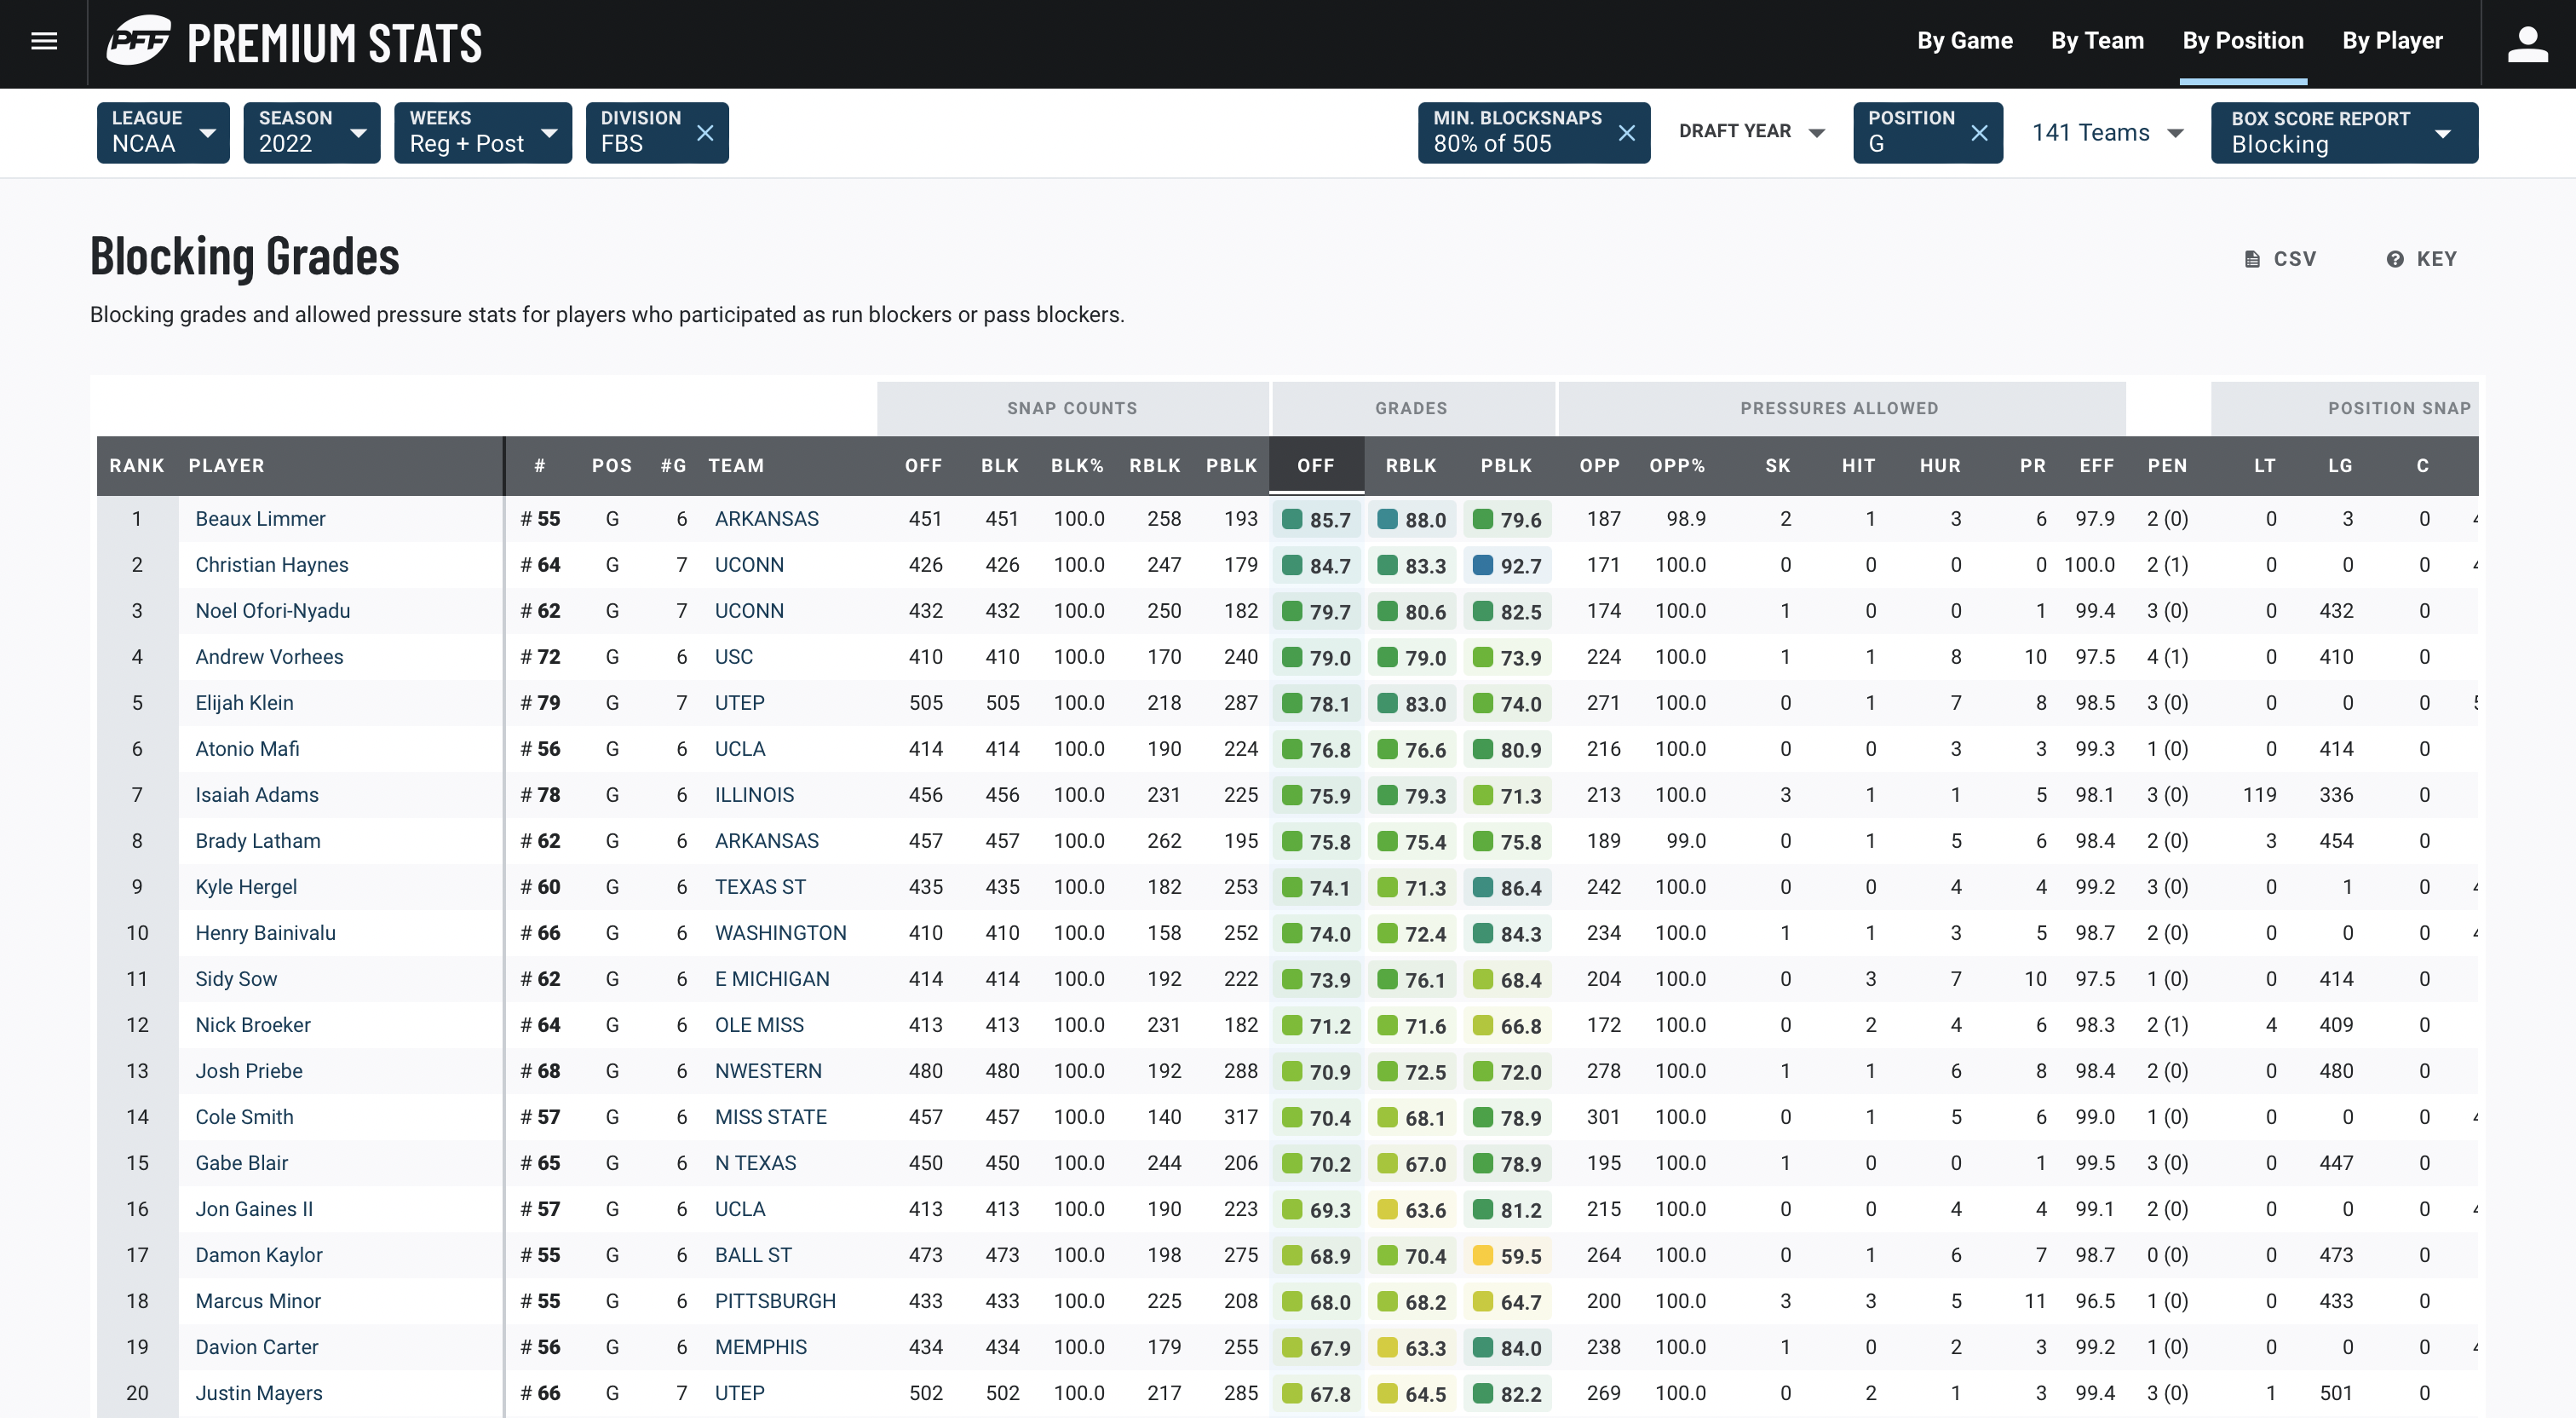
Task: Sort by the RBLK grade column
Action: tap(1410, 465)
